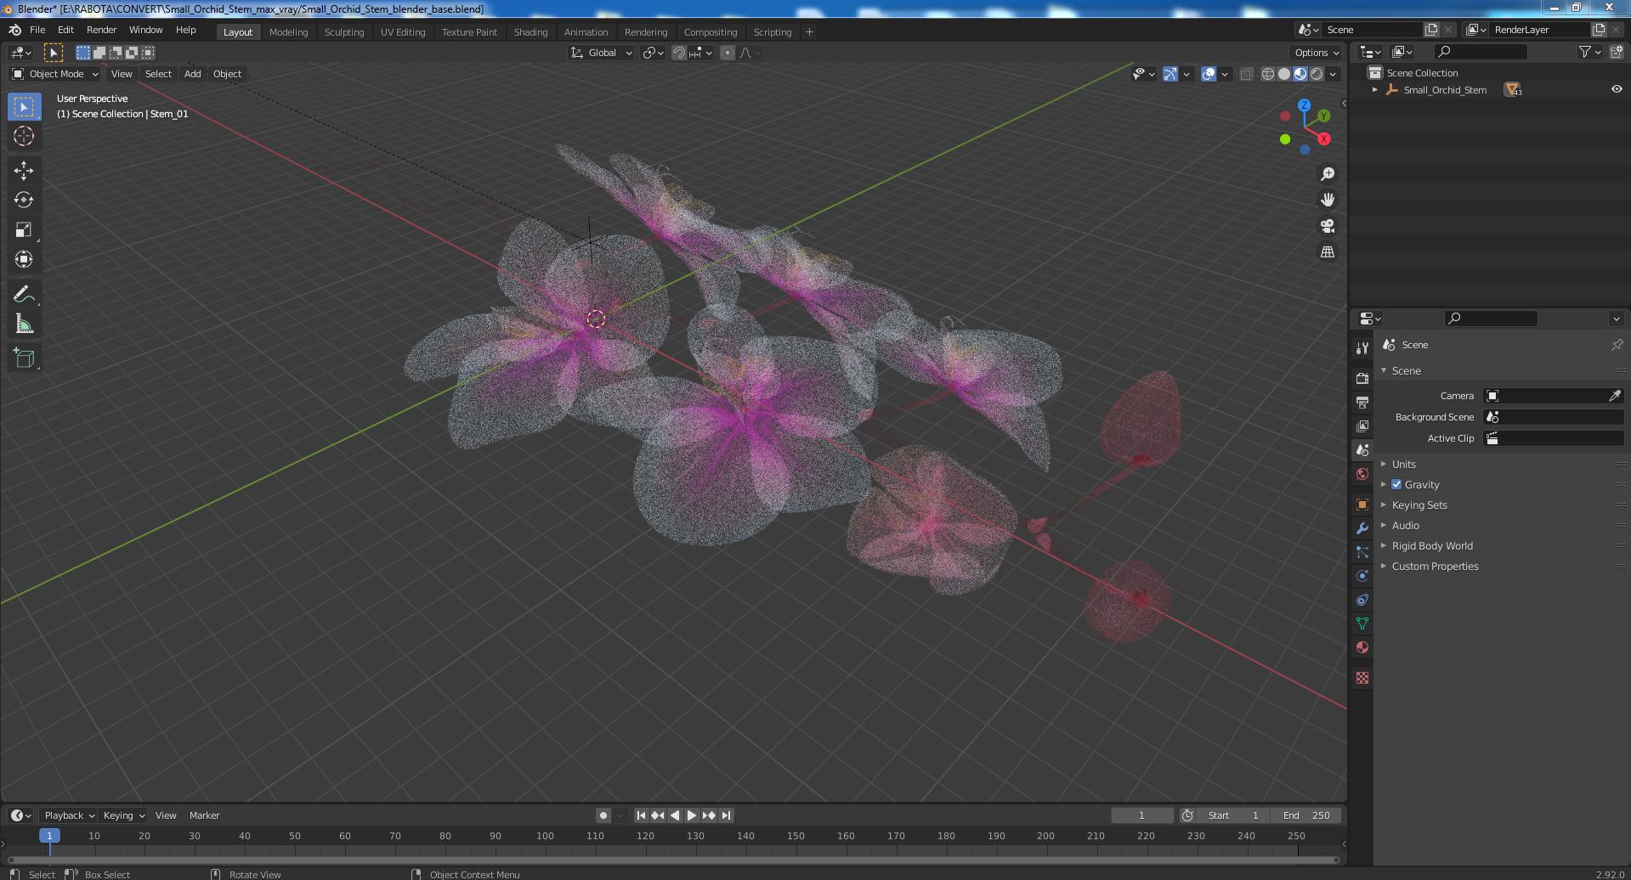Open the Render menu
1631x880 pixels.
(101, 30)
